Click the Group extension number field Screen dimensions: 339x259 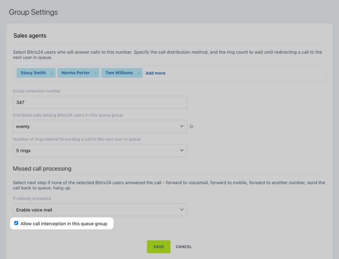(100, 102)
